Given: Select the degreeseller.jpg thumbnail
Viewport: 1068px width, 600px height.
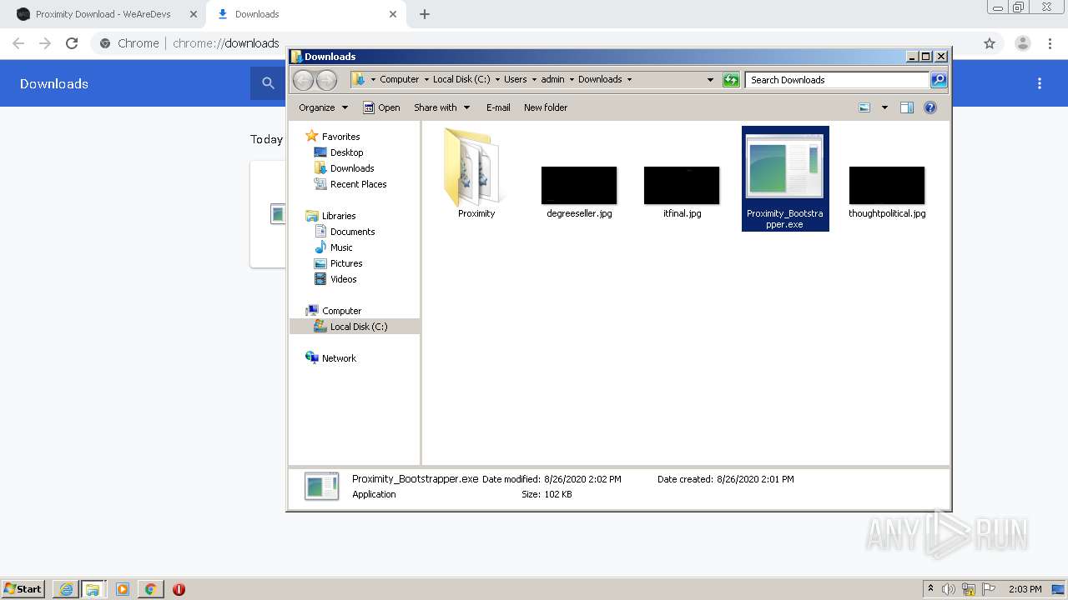Looking at the screenshot, I should click(579, 185).
